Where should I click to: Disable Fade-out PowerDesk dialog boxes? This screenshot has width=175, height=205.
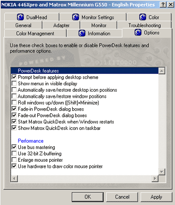coord(14,115)
